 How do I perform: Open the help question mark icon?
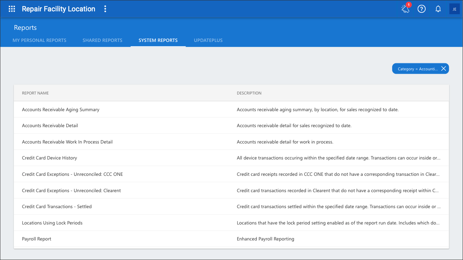422,9
